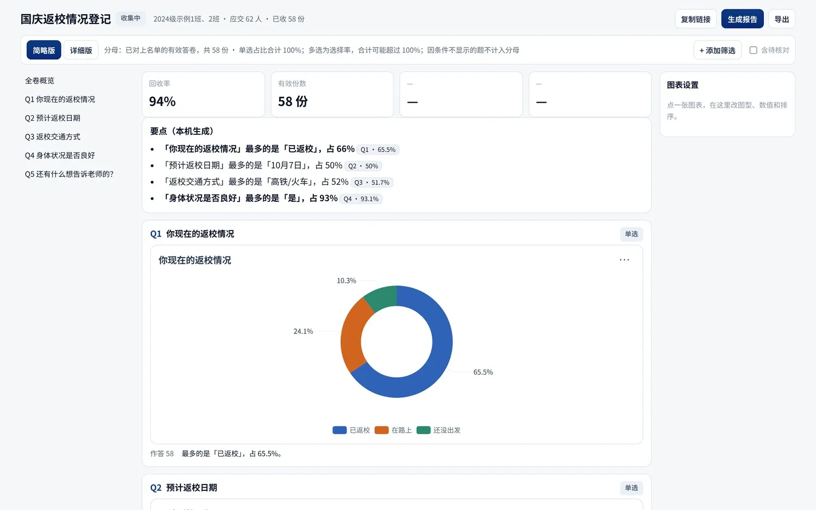Go to 全卷概览 in the sidebar
The image size is (816, 510).
40,80
